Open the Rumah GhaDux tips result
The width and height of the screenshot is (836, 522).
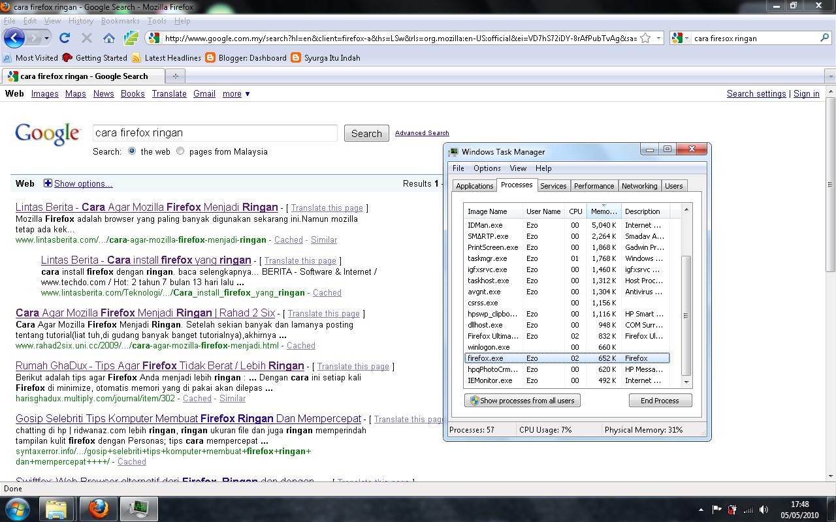pos(160,366)
